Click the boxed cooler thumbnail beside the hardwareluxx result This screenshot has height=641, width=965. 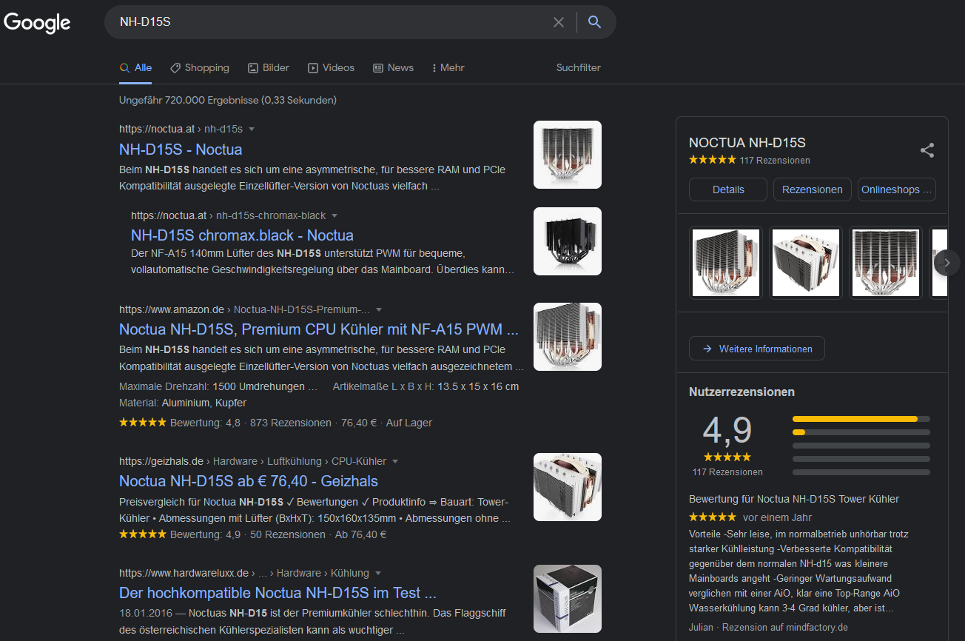[x=568, y=599]
